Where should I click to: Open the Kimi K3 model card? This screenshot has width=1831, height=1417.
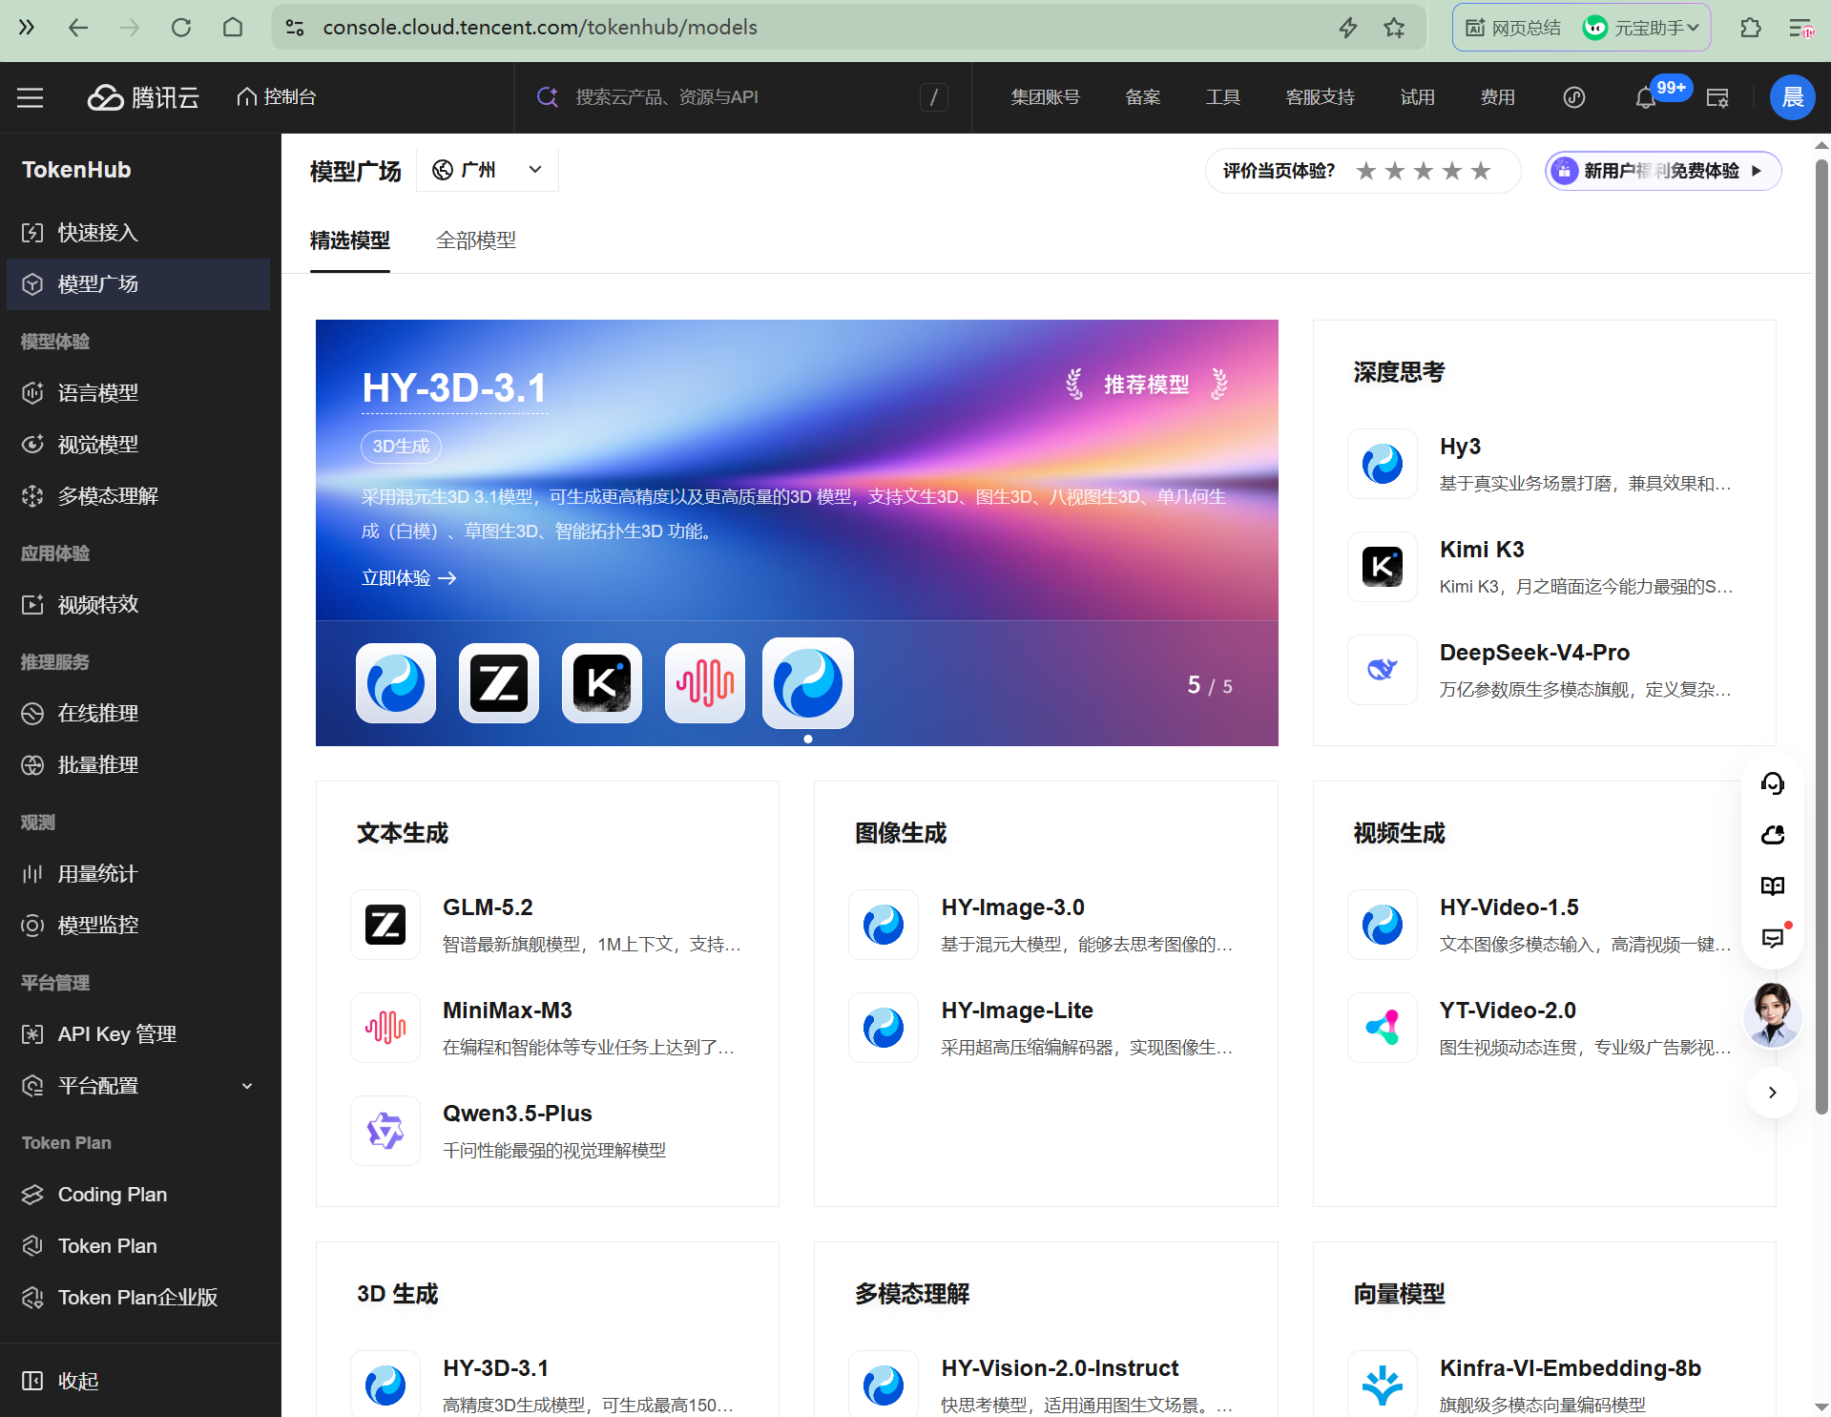(x=1544, y=567)
